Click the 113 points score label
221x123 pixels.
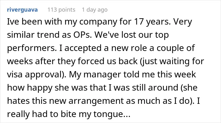pyautogui.click(x=61, y=10)
